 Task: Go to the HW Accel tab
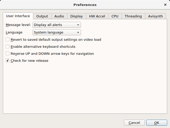pyautogui.click(x=97, y=16)
